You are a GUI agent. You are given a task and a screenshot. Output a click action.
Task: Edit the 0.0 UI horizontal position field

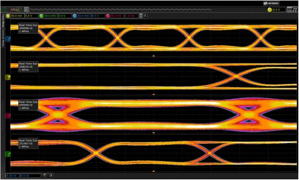(x=31, y=175)
